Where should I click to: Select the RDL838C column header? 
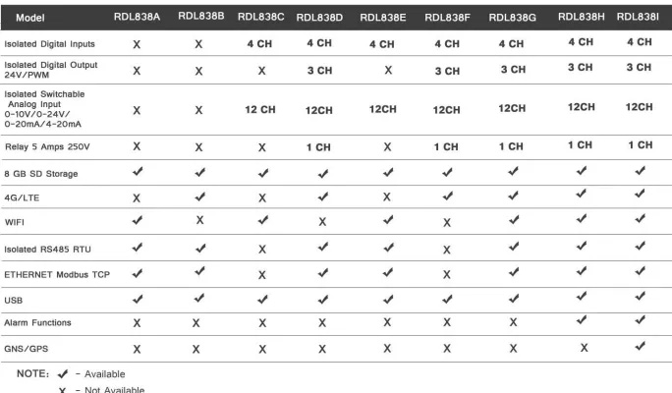[x=260, y=17]
